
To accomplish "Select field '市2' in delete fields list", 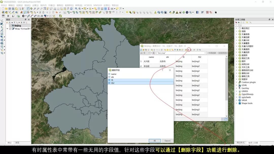I will click(x=141, y=83).
